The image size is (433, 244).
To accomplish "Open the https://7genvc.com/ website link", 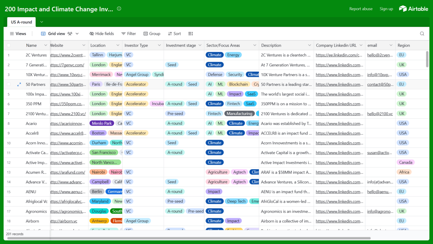I will click(x=67, y=65).
